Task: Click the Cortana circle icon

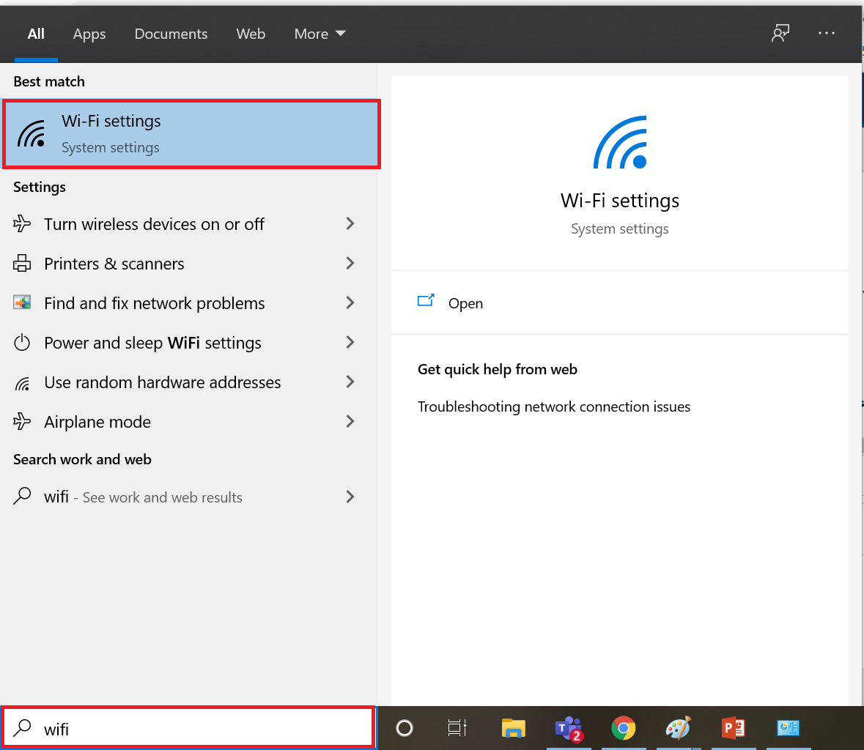Action: click(405, 728)
